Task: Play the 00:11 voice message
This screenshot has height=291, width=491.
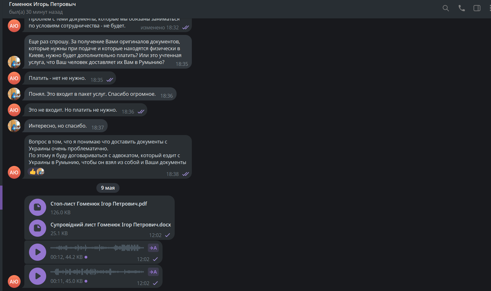Action: [x=37, y=276]
